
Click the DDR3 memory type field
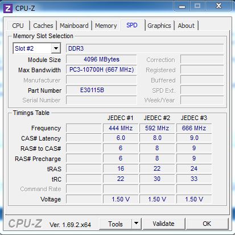coord(145,48)
